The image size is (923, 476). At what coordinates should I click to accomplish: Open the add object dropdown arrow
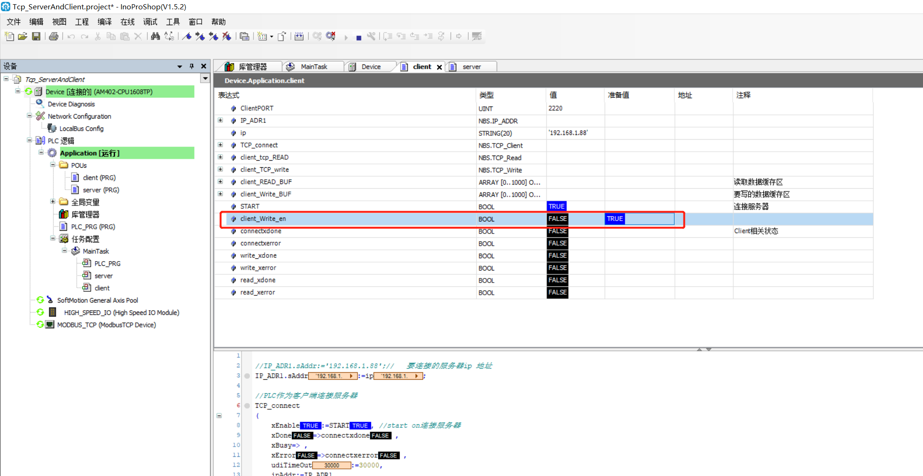272,37
